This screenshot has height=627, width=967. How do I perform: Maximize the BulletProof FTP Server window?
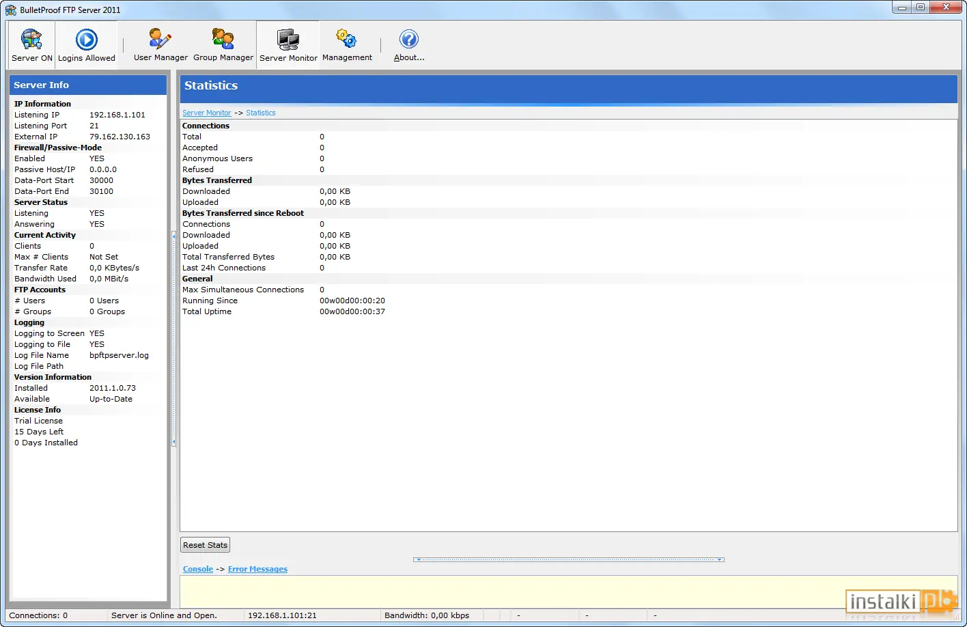(921, 7)
